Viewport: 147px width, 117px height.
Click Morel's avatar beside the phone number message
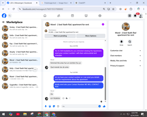46,99
